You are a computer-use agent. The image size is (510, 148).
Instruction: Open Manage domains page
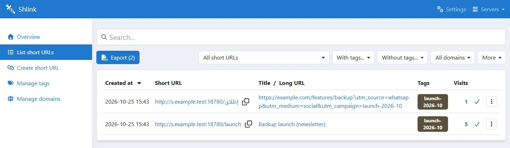pyautogui.click(x=46, y=99)
